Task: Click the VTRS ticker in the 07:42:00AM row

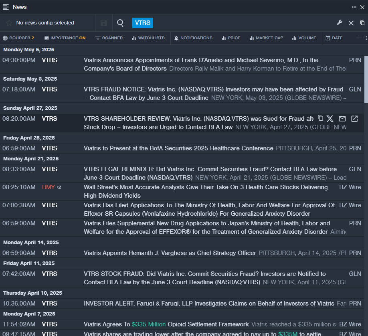Action: pyautogui.click(x=50, y=274)
